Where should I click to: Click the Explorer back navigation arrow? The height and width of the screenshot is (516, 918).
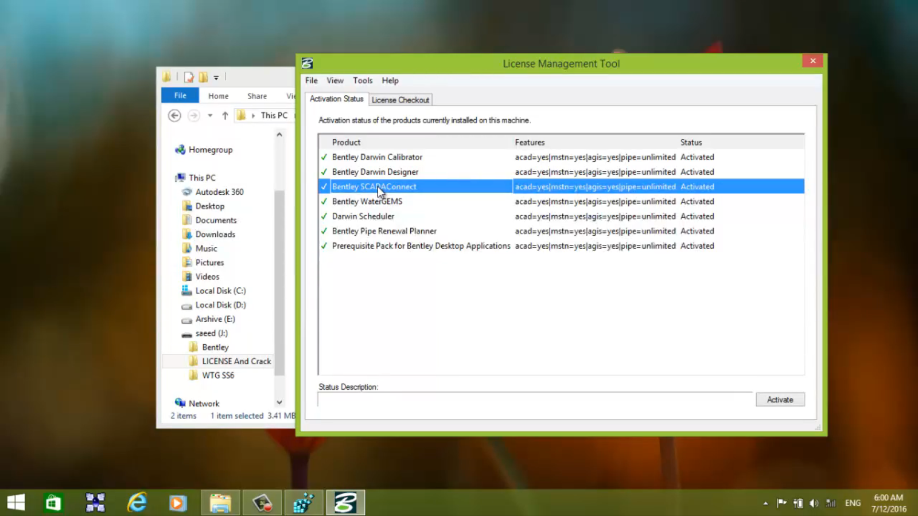click(x=174, y=115)
